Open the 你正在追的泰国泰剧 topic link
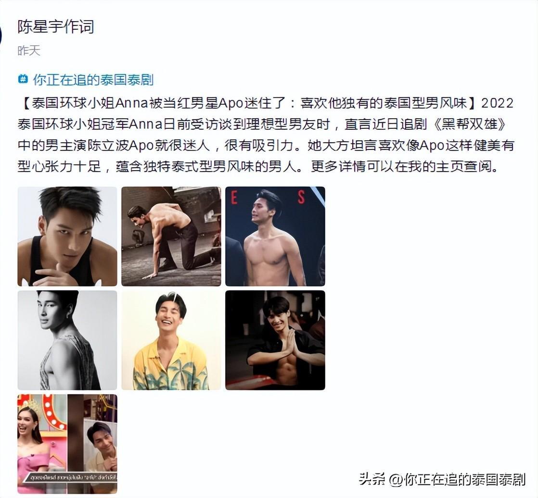Screen dimensions: 538x498 (x=93, y=80)
